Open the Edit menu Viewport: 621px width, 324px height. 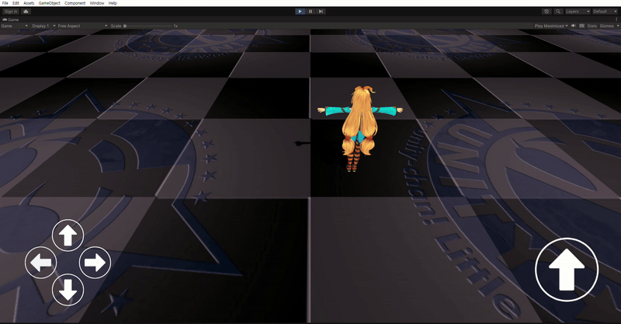pos(16,3)
